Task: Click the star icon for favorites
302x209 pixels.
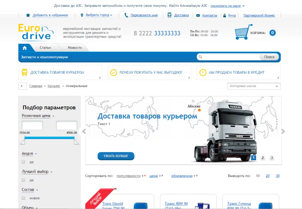Action: 28,15
